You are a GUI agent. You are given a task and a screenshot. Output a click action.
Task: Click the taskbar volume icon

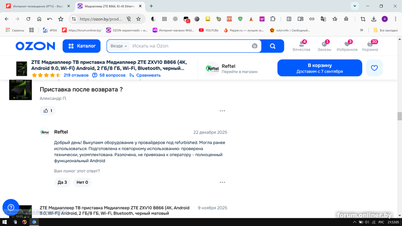coord(367,222)
